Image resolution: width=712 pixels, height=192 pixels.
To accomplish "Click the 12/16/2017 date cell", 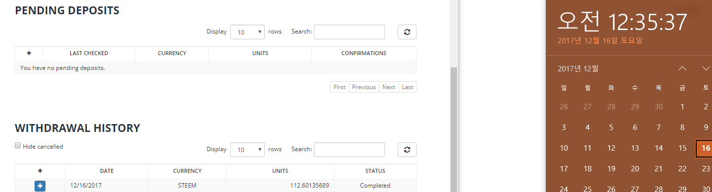I will 107,186.
